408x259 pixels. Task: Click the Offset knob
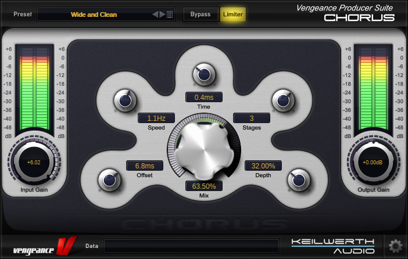pos(109,178)
